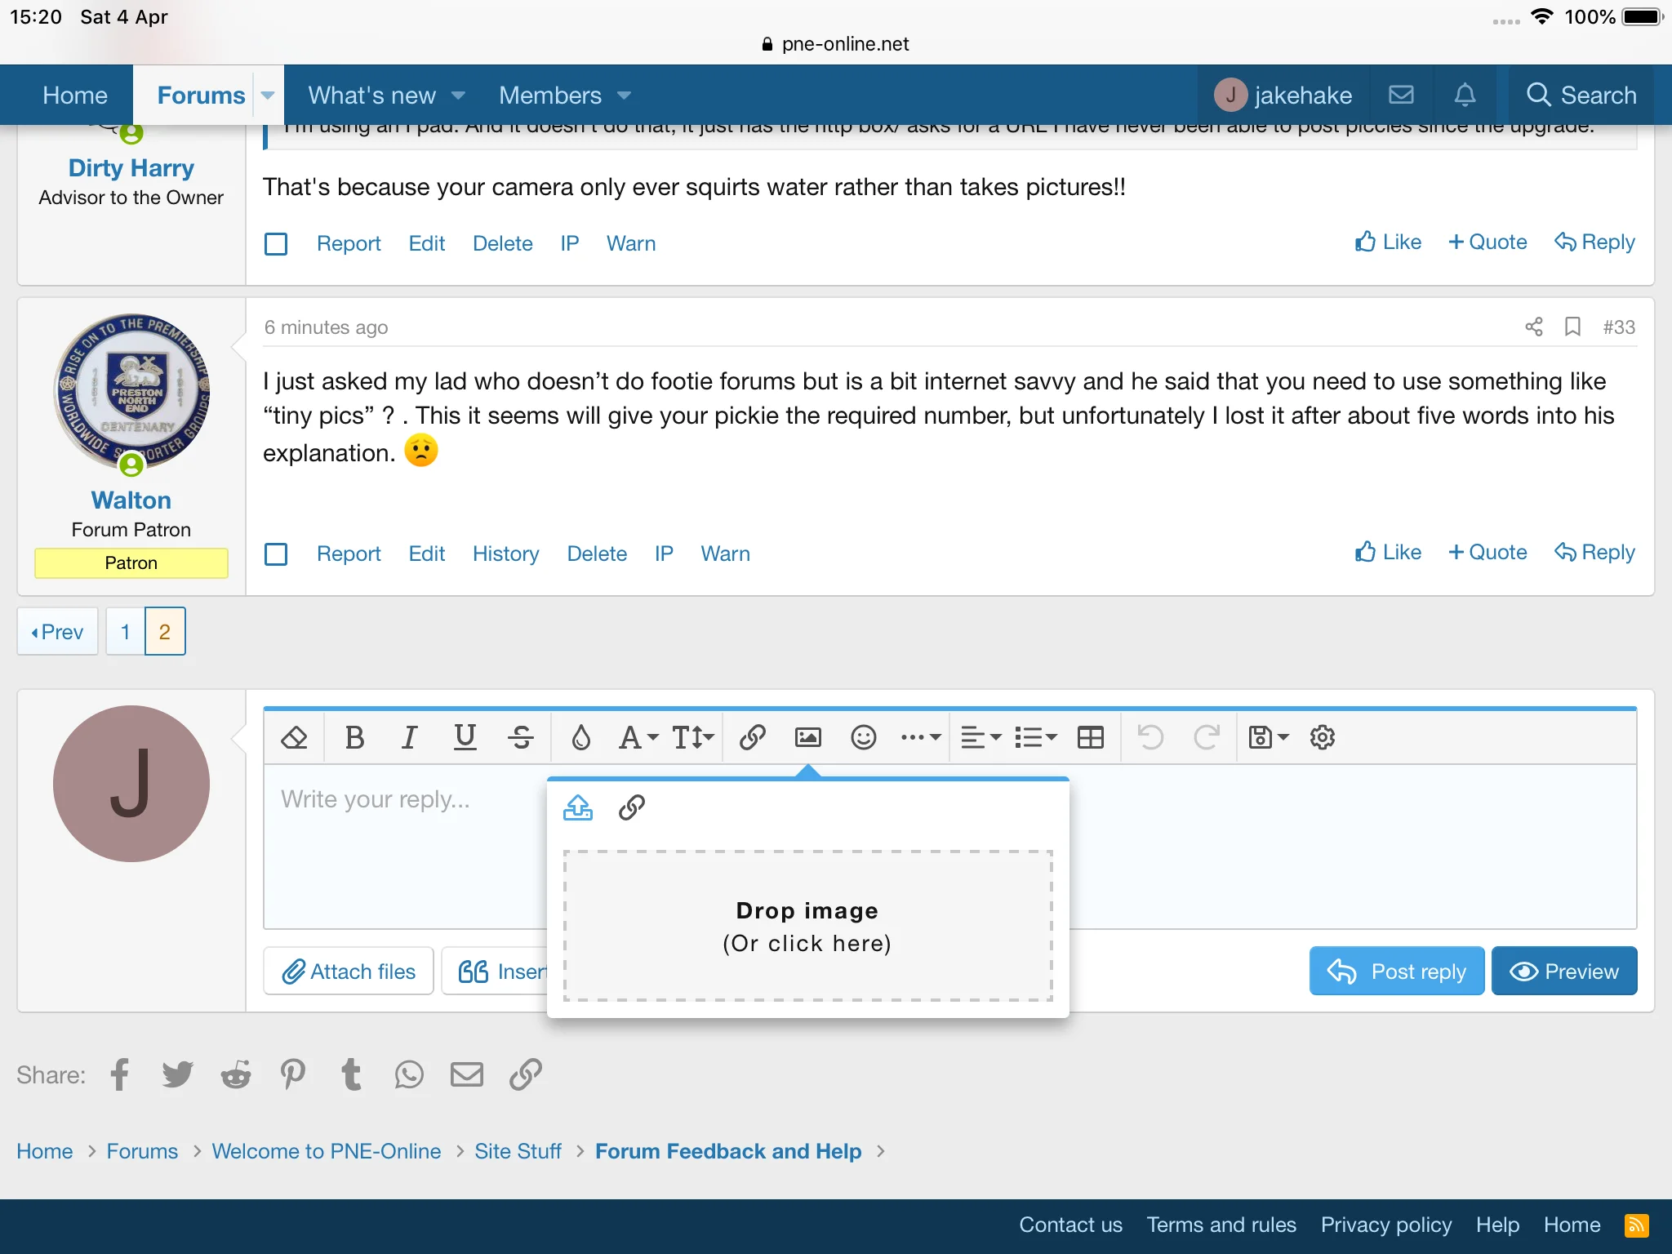
Task: Open the smilies emoji picker
Action: 863,737
